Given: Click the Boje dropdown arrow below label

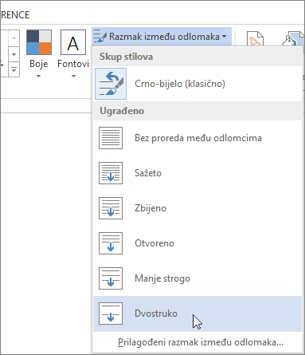Looking at the screenshot, I should (x=39, y=77).
